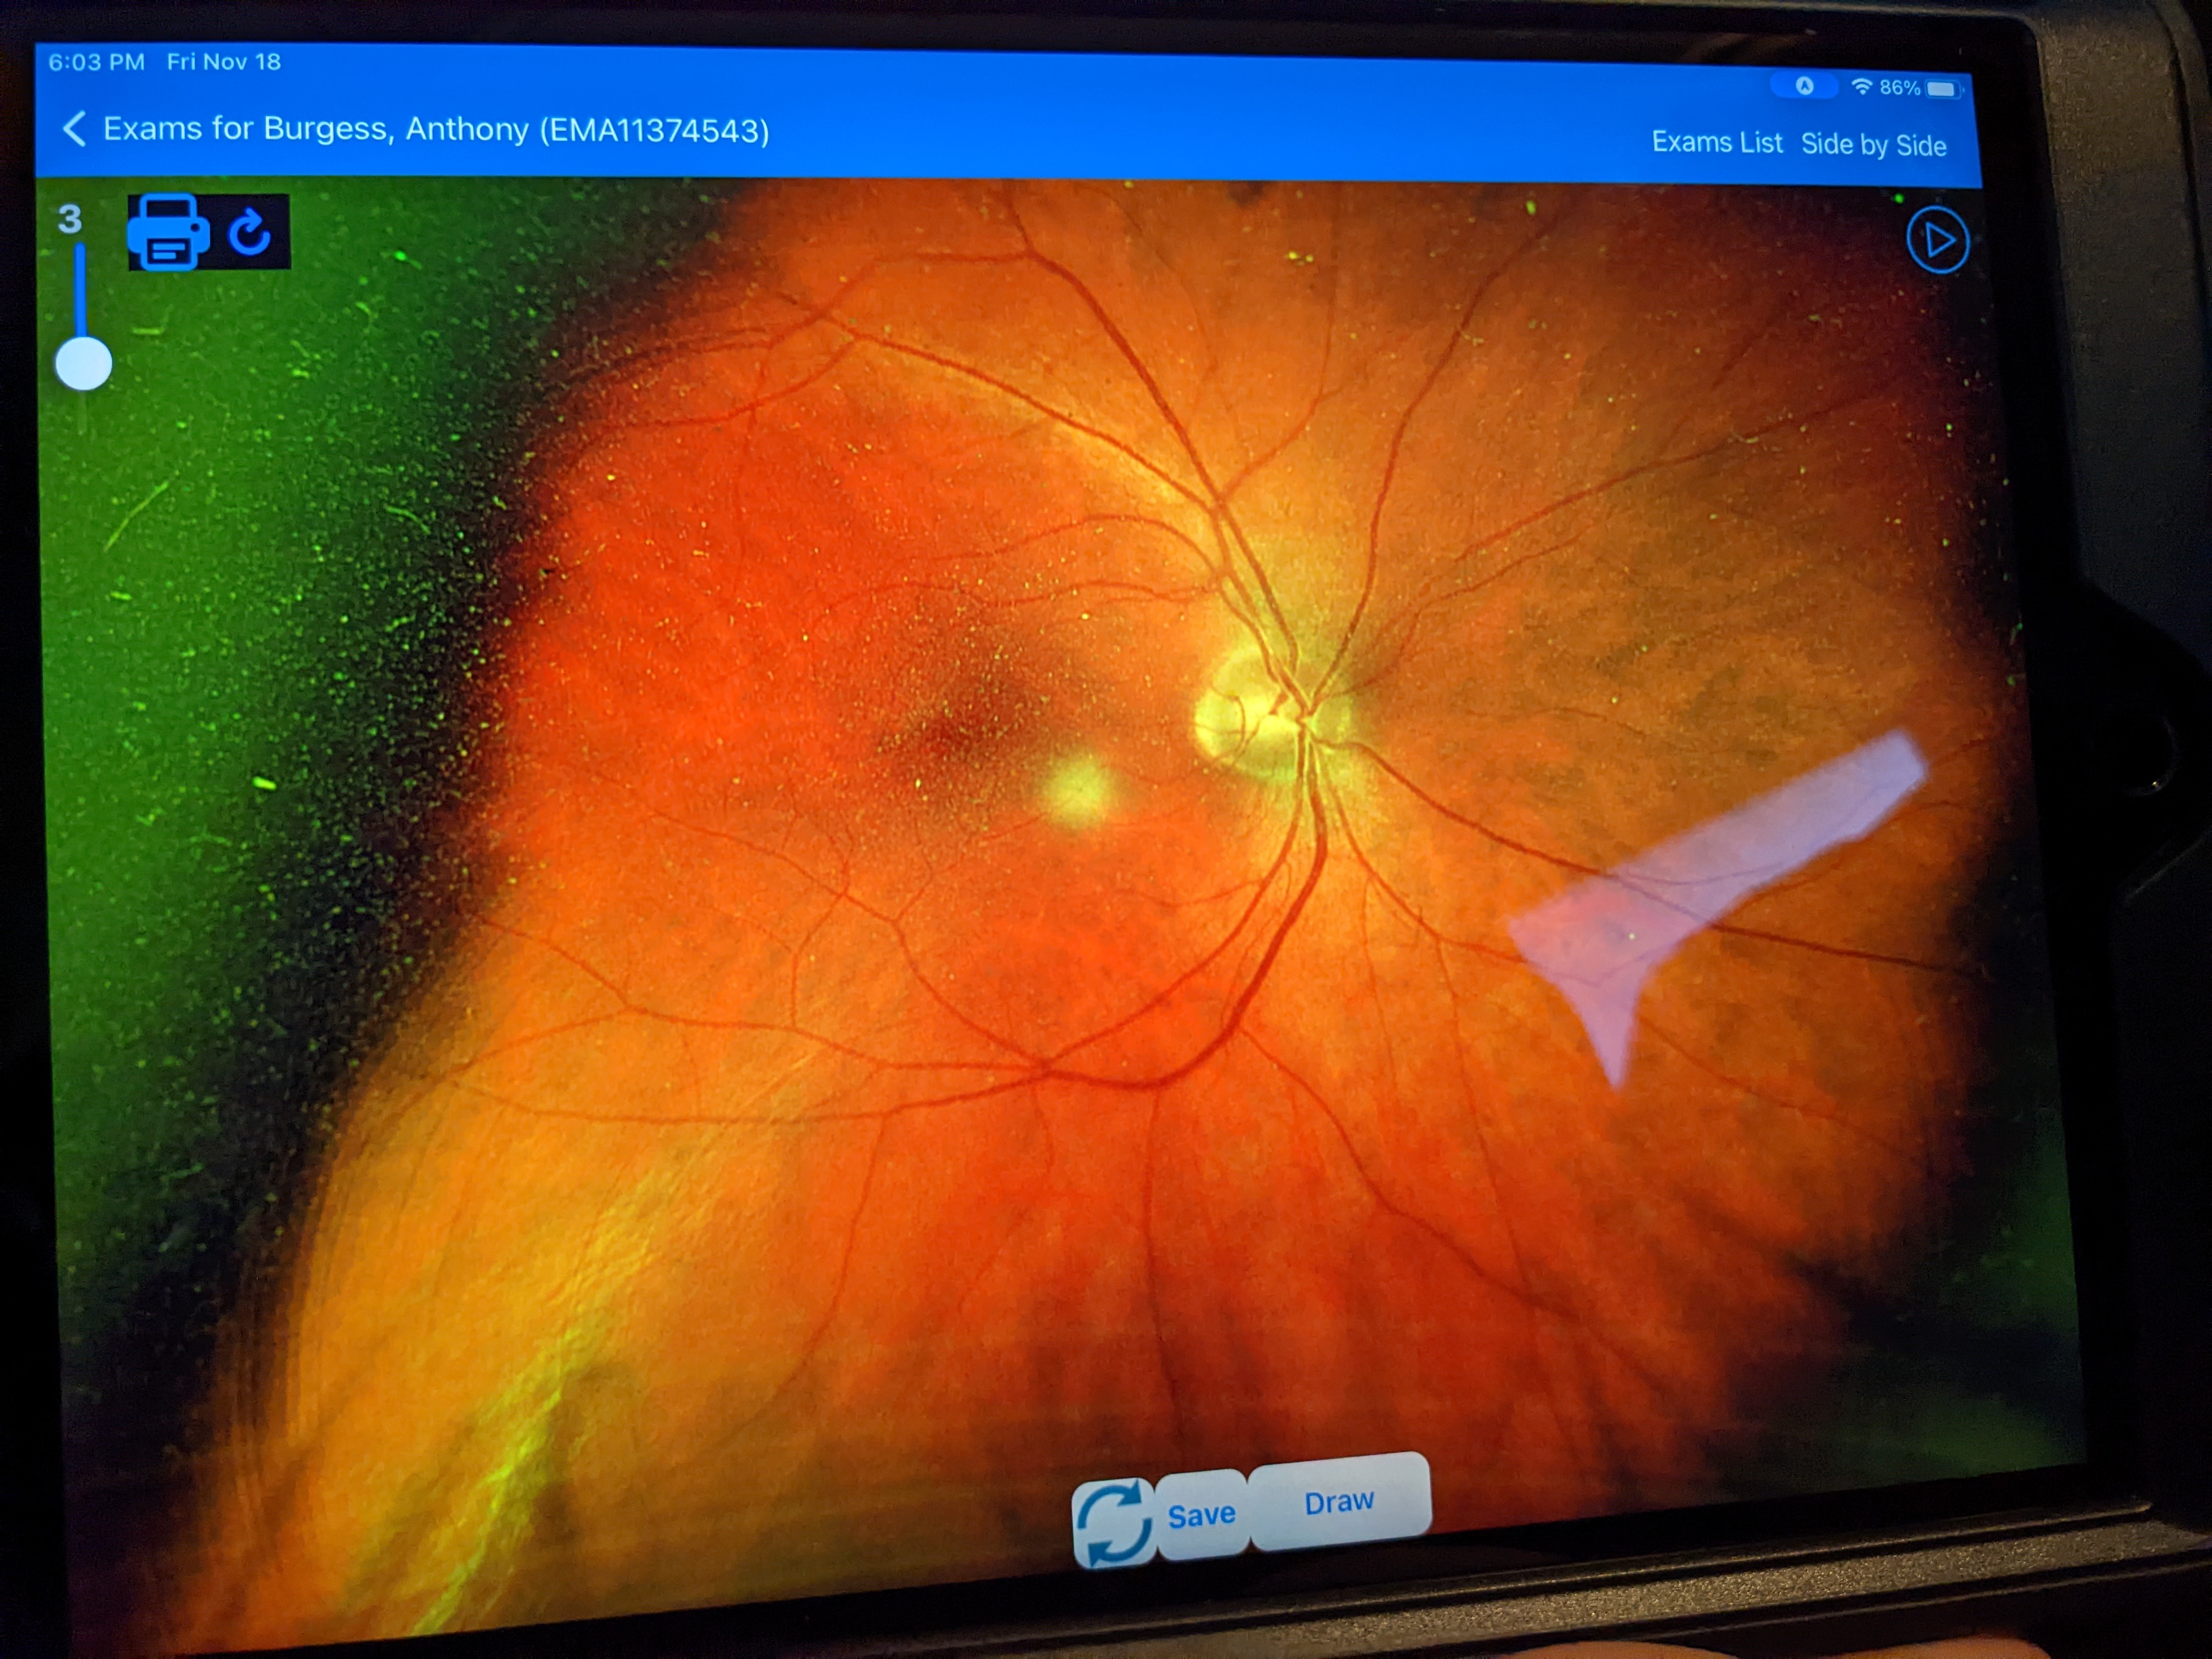Click the printer icon
This screenshot has width=2212, height=1659.
168,232
